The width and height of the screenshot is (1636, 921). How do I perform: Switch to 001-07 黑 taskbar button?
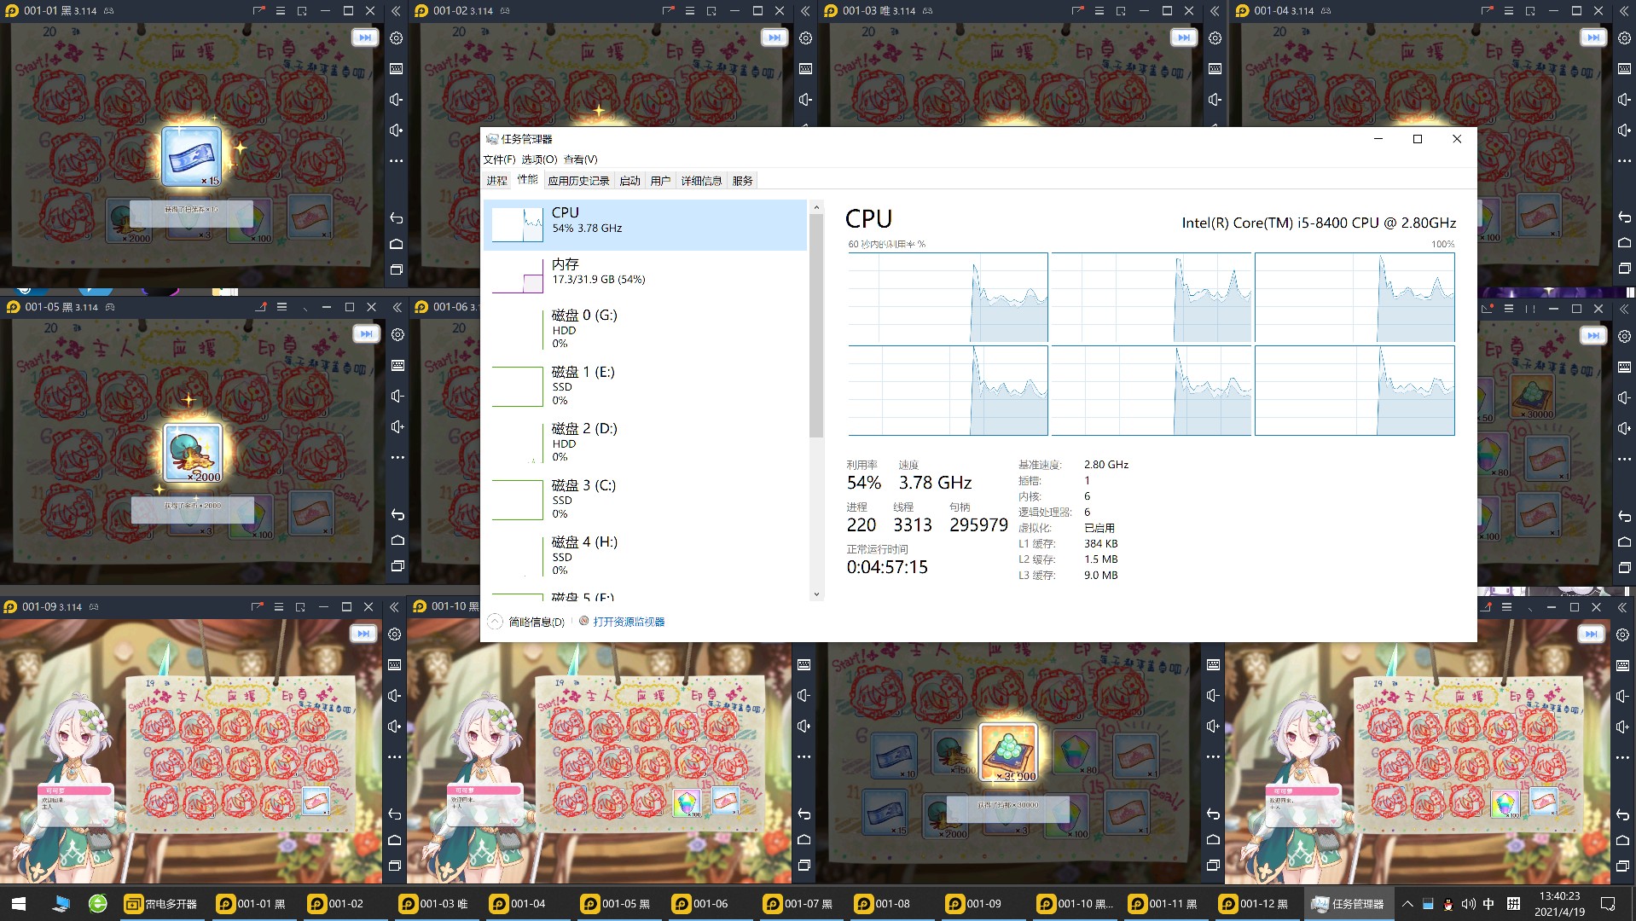click(x=799, y=904)
